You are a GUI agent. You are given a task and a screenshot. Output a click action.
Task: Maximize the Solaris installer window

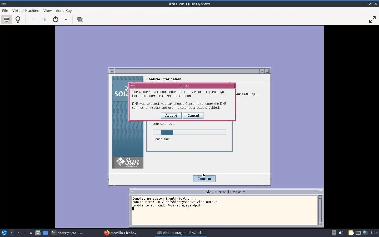[267, 71]
